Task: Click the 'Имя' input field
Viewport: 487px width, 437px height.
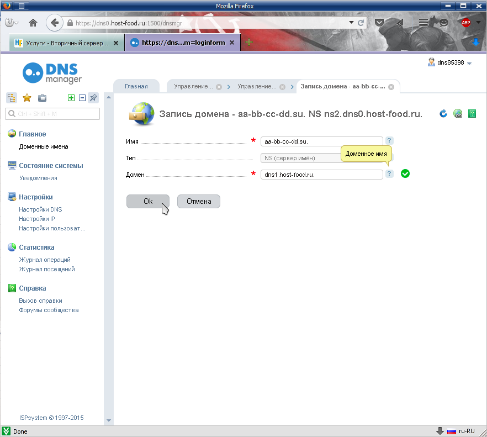Action: point(322,141)
